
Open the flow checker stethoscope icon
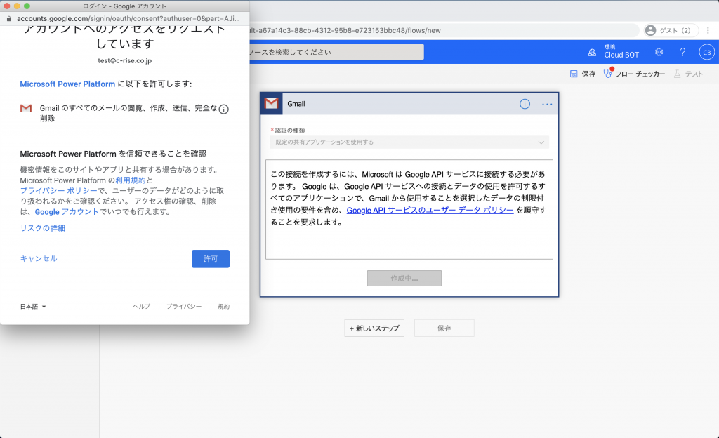point(608,73)
